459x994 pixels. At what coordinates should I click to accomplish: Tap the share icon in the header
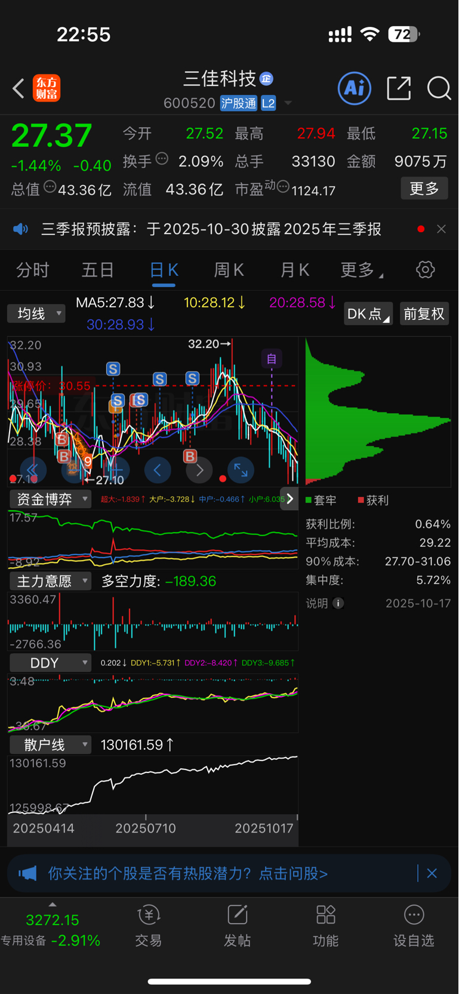(x=399, y=88)
